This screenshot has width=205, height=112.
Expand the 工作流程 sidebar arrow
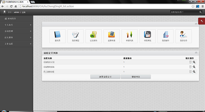click(31, 44)
